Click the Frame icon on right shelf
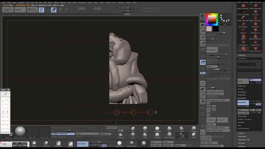This screenshot has height=149, width=265. 202,83
